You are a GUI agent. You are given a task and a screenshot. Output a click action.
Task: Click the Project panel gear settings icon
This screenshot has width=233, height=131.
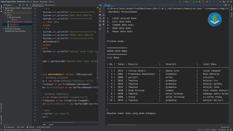pos(27,5)
